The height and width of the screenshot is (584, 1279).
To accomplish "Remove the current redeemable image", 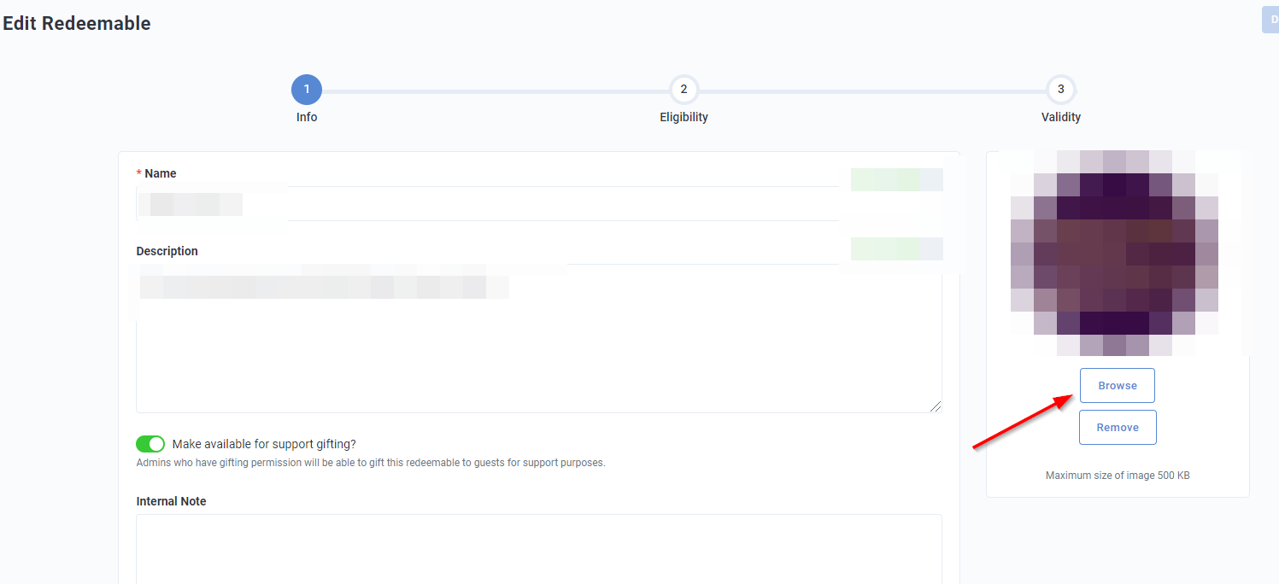I will (1118, 427).
